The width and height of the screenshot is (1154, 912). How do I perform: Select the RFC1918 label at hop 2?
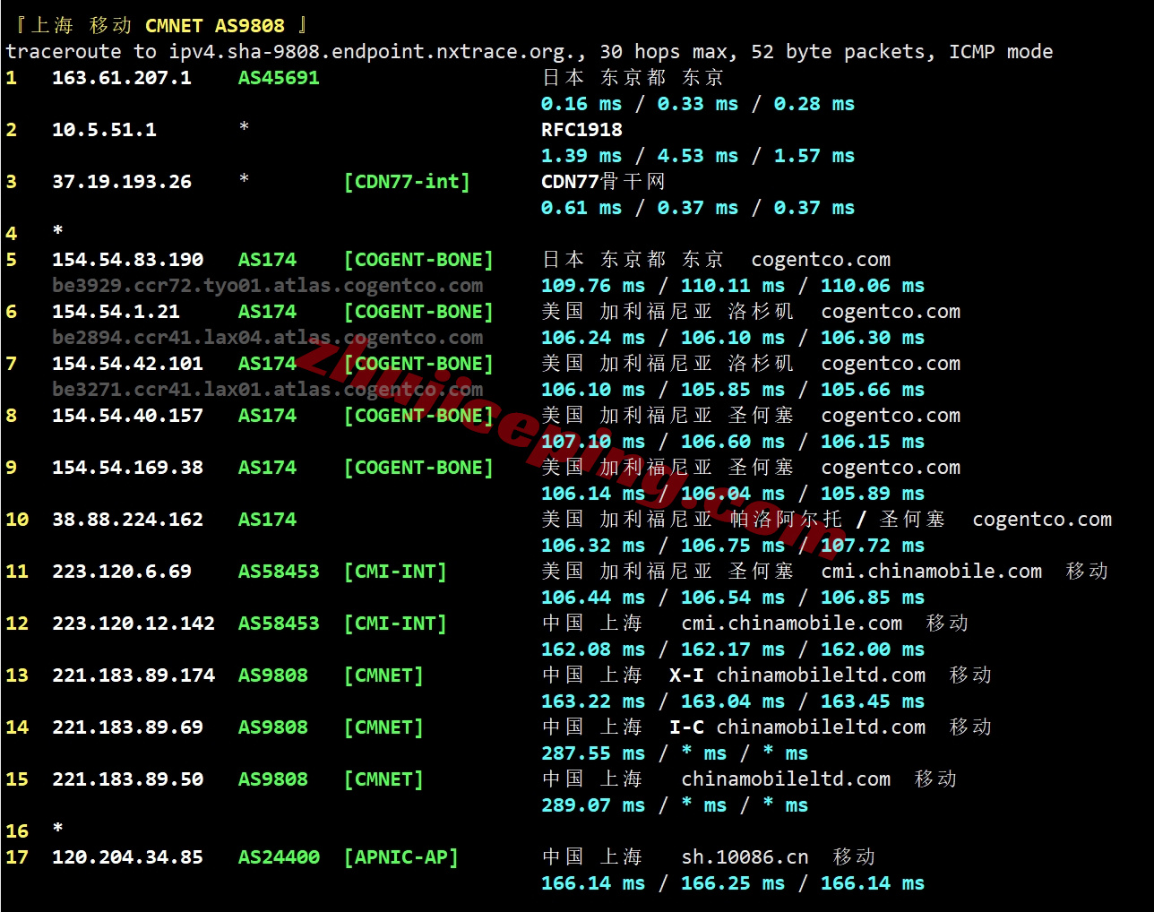click(581, 130)
